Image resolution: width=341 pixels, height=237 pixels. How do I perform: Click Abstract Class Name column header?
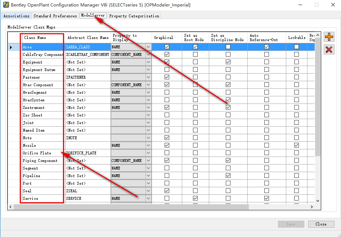[x=88, y=38]
